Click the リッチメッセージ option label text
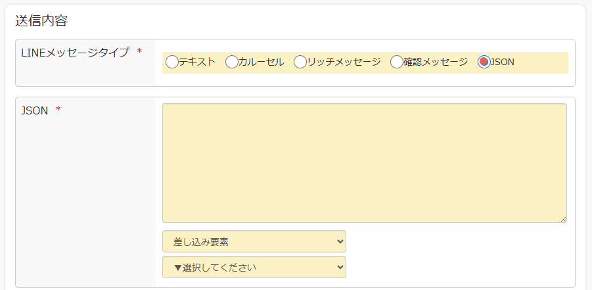 pos(344,62)
